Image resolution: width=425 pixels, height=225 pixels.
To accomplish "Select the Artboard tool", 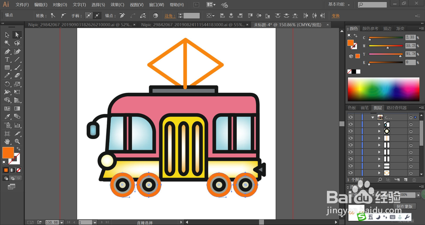I will pyautogui.click(x=7, y=133).
